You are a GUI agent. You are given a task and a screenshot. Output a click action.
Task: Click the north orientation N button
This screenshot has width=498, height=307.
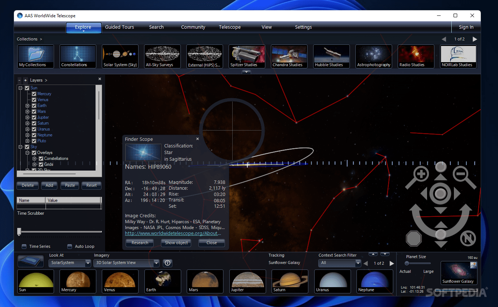click(468, 238)
